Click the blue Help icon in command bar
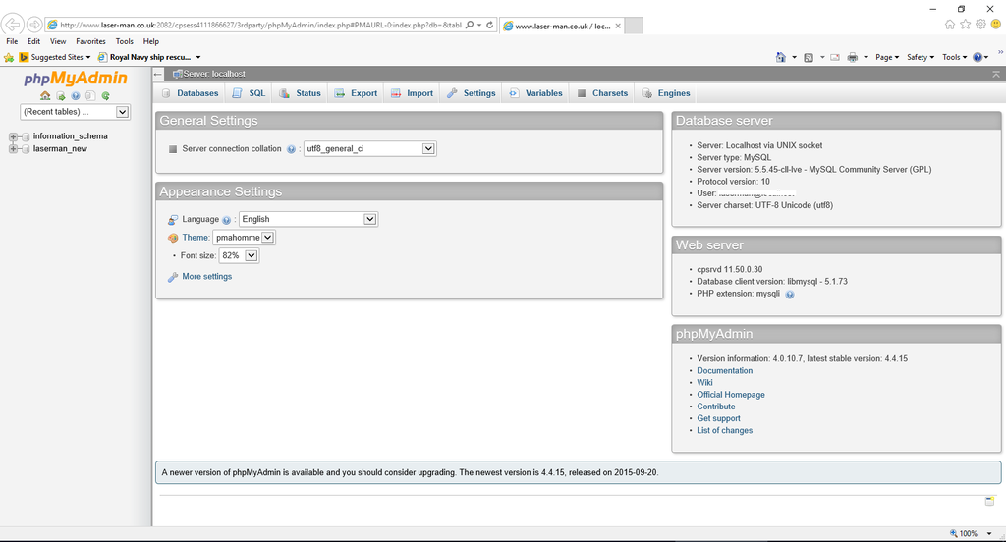 978,57
